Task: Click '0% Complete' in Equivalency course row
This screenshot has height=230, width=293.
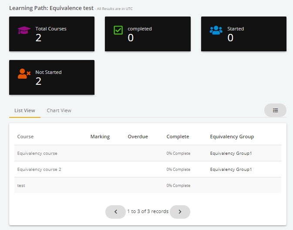Action: 178,153
